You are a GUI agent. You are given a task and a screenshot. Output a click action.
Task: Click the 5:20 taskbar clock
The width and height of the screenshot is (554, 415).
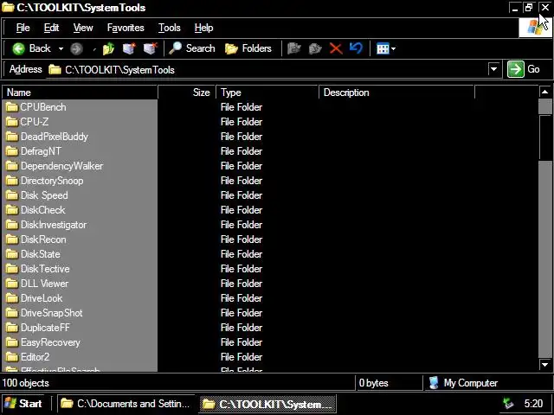[533, 404]
